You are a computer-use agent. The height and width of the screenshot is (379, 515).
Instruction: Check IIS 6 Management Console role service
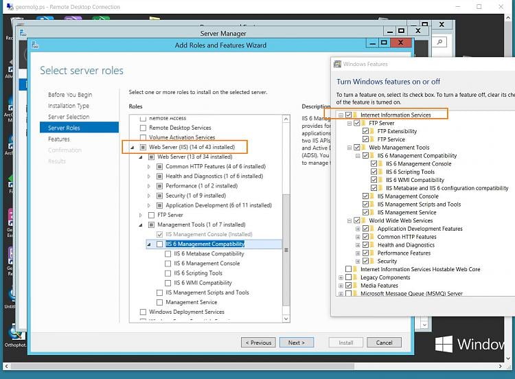pos(168,264)
